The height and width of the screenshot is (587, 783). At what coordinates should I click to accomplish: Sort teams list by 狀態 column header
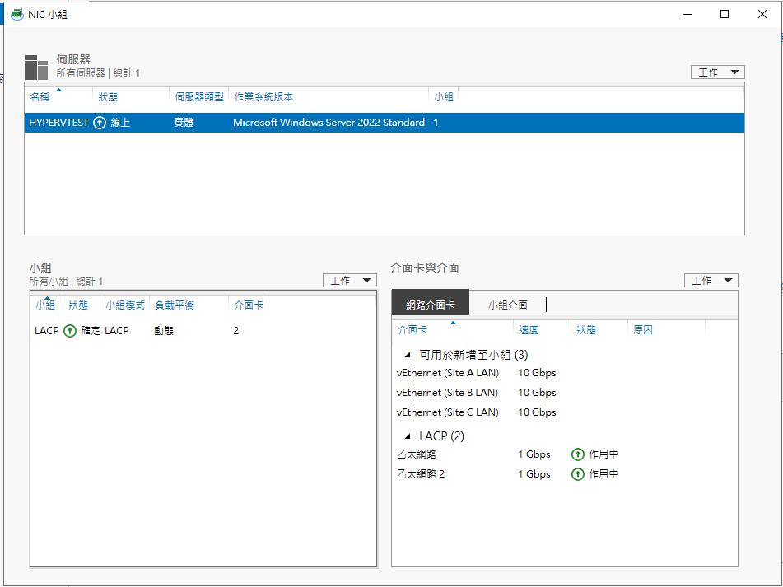[78, 305]
